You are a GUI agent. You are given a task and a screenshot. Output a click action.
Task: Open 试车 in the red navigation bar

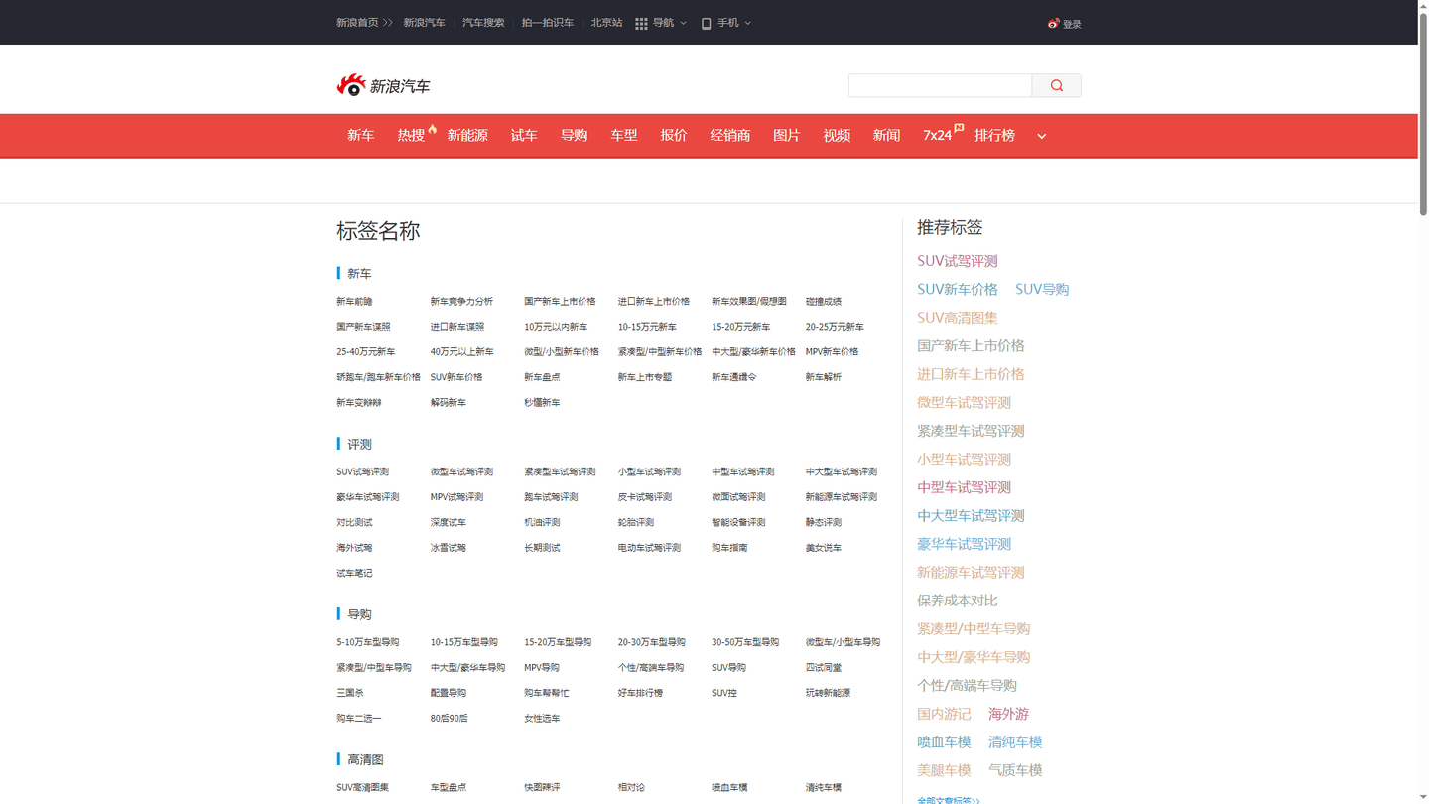coord(524,135)
